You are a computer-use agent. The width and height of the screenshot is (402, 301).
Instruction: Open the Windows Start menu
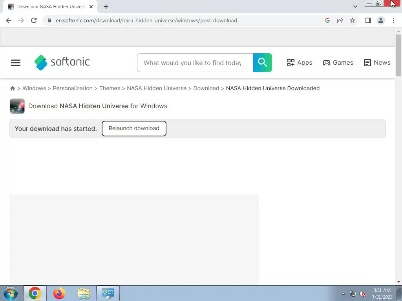click(10, 293)
